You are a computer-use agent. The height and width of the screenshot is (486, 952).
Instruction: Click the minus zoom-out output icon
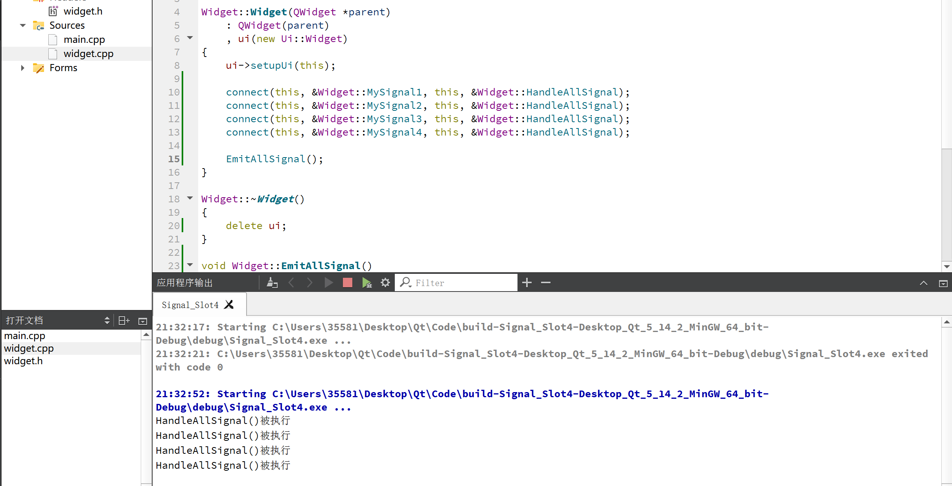[546, 282]
